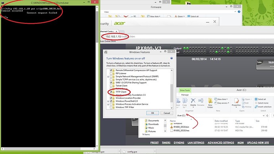Open the UPLOAD NEW SITE link
The height and width of the screenshot is (154, 274).
point(258,142)
